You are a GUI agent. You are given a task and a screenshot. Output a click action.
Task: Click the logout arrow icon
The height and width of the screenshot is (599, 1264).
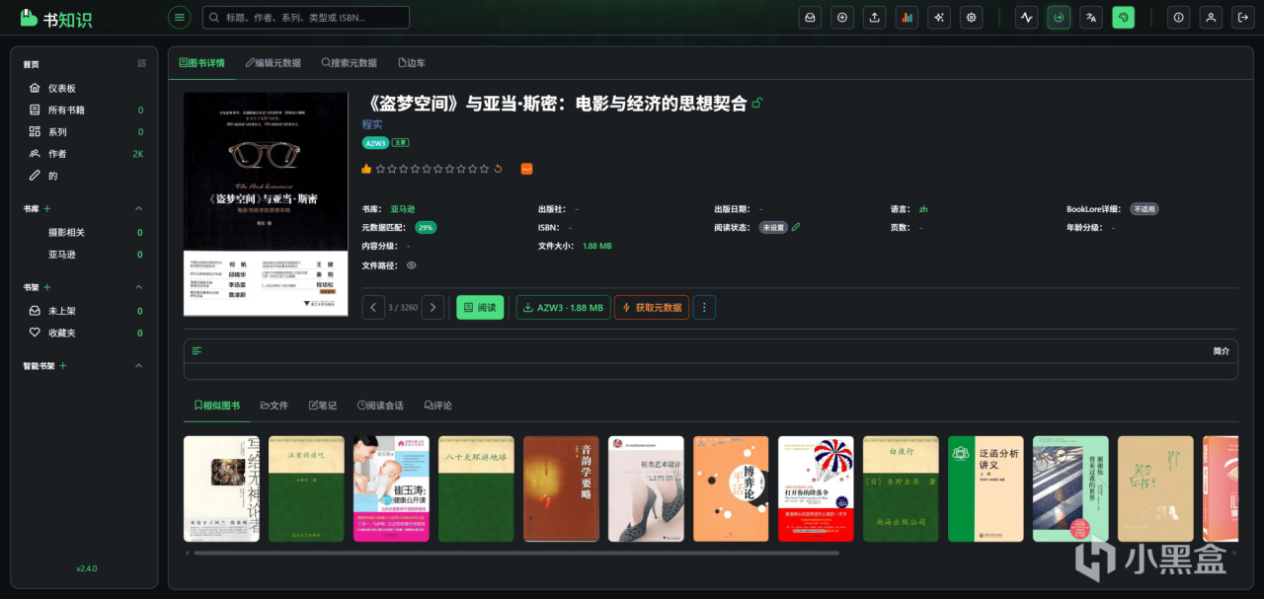pyautogui.click(x=1243, y=17)
